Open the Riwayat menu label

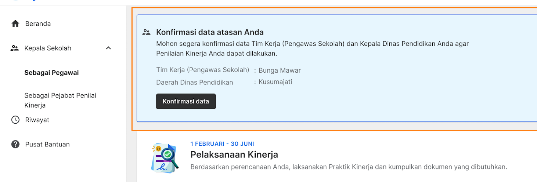point(37,120)
